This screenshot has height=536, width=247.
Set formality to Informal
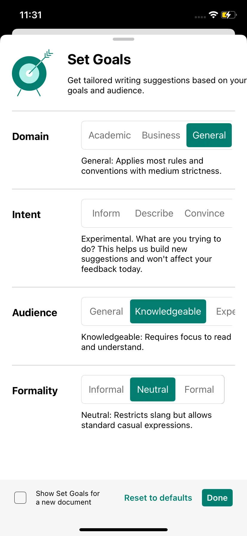coord(106,389)
